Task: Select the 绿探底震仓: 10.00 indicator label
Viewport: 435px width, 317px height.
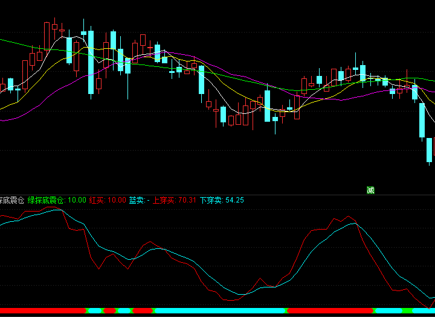Action: click(x=57, y=200)
